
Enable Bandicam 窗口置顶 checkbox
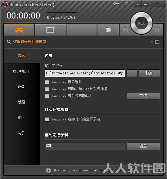pyautogui.click(x=47, y=82)
